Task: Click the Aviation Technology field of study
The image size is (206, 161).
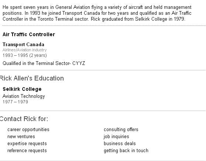Action: (x=24, y=96)
